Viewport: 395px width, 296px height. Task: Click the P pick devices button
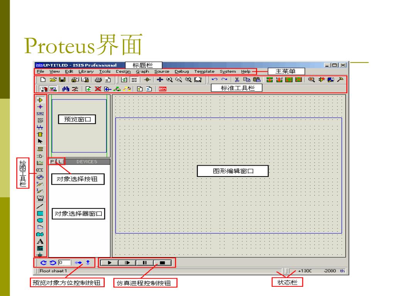(x=52, y=161)
